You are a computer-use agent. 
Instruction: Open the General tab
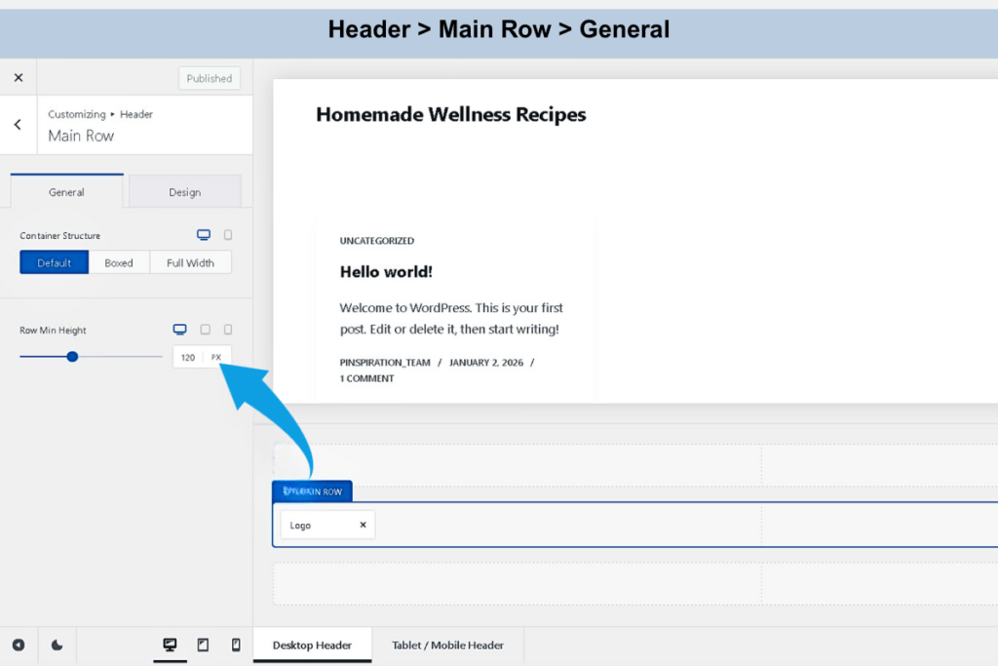66,192
